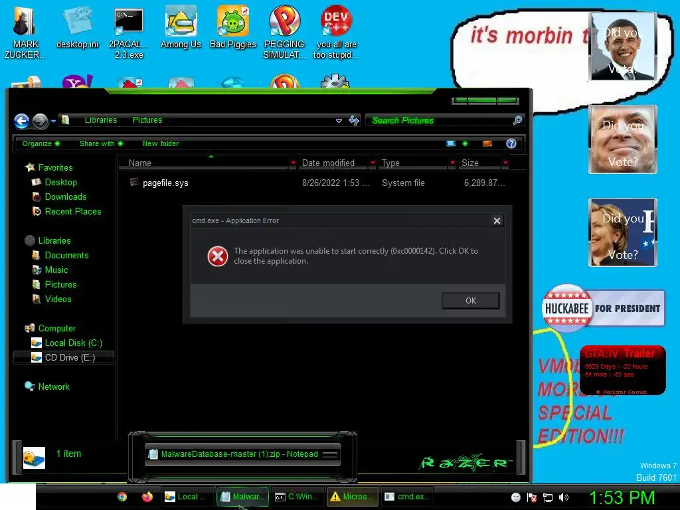The width and height of the screenshot is (680, 510).
Task: Open Favorites in navigation pane
Action: click(x=55, y=167)
